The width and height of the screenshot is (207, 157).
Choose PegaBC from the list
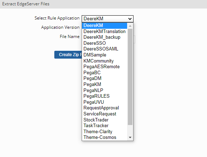tap(104, 72)
